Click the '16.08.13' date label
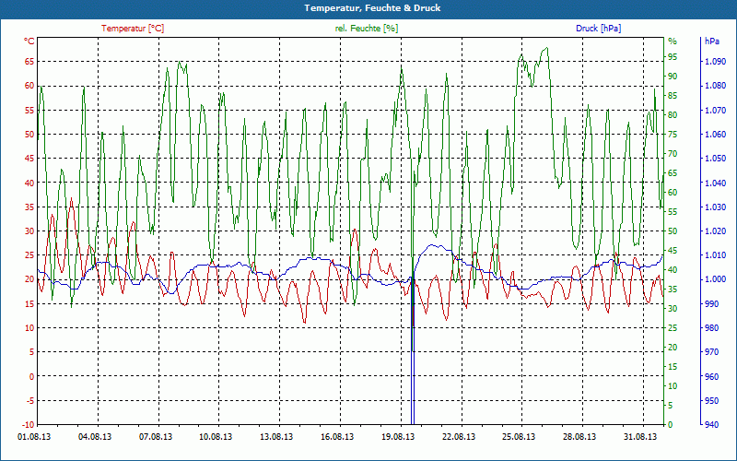The image size is (737, 461). click(337, 436)
